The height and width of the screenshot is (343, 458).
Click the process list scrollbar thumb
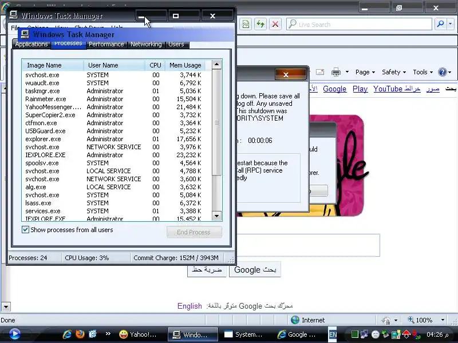(216, 122)
